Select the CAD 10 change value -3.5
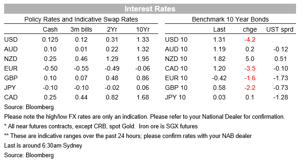Screen dimensions: 302x165 [250, 68]
